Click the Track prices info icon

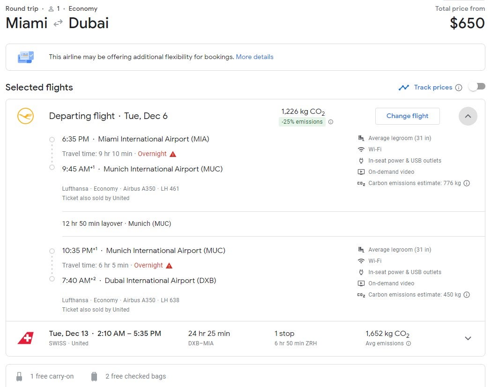[x=458, y=87]
